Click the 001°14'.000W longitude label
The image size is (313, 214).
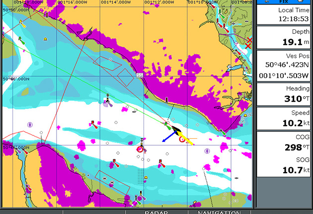point(116,2)
